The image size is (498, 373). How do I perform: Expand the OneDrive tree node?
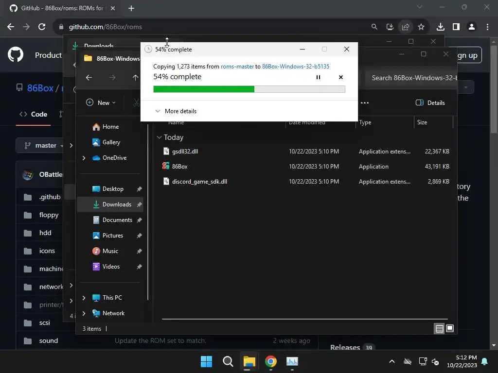pos(84,158)
